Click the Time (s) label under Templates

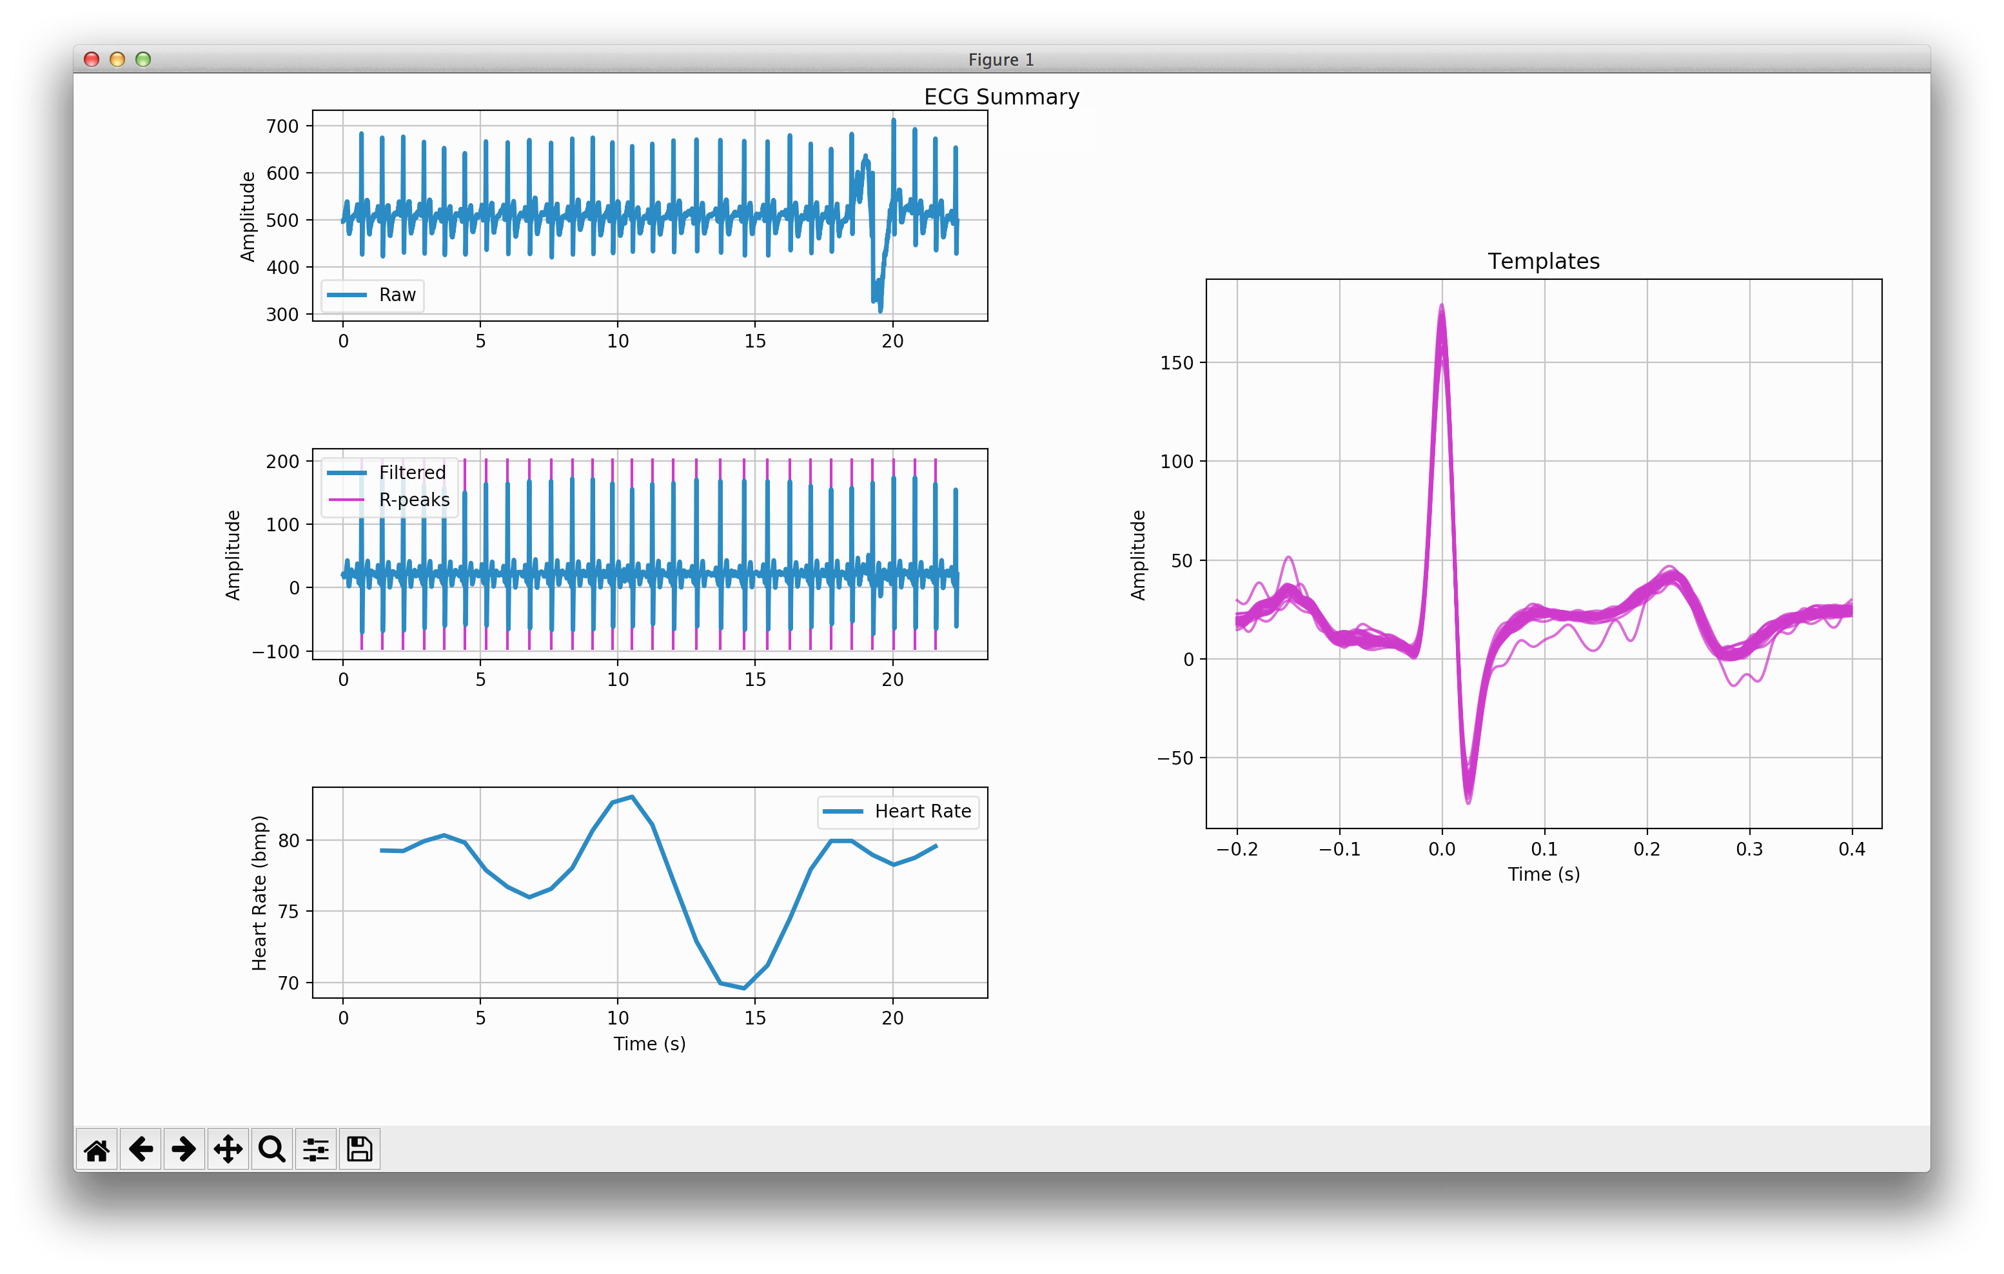tap(1543, 874)
